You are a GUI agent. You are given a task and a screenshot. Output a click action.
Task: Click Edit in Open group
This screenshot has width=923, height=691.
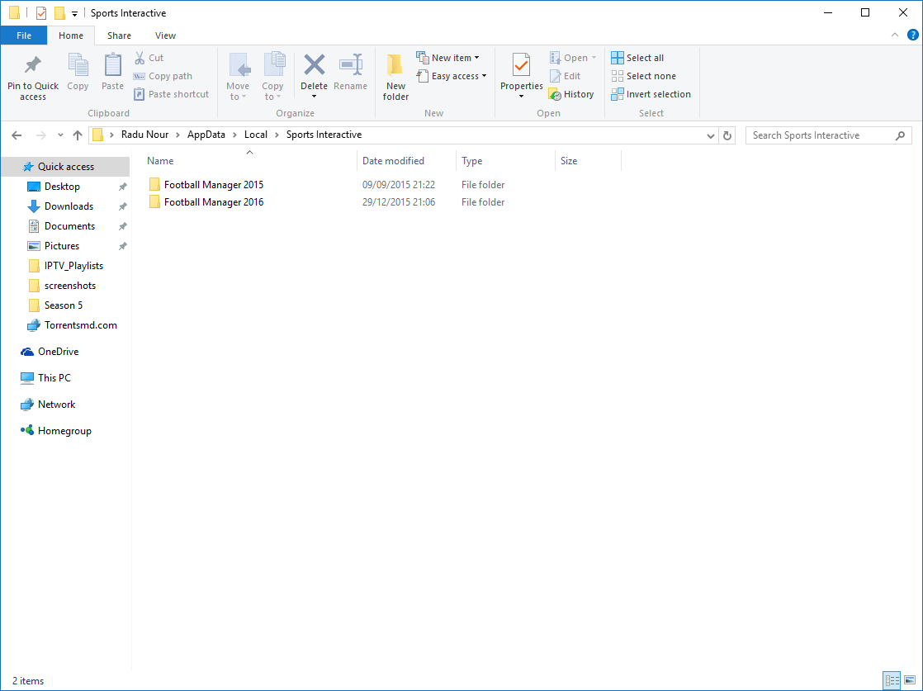tap(565, 76)
